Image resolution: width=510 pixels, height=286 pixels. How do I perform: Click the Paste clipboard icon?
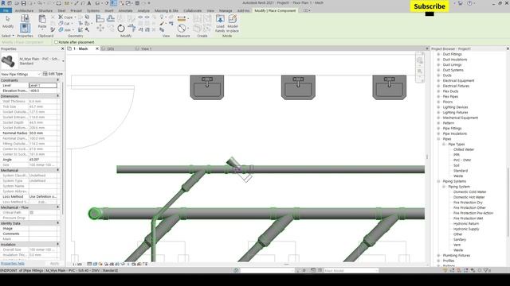click(42, 19)
